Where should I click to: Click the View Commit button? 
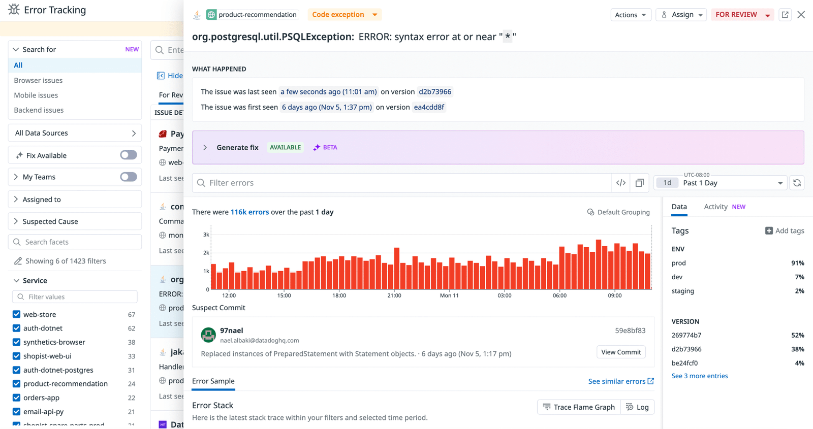coord(620,352)
